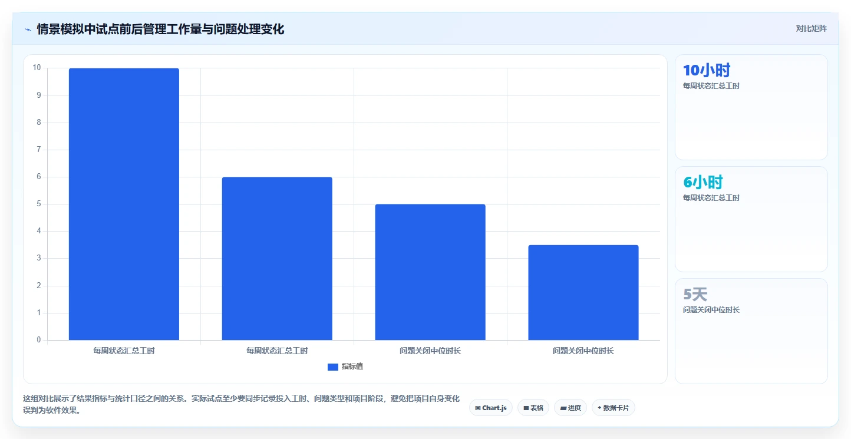This screenshot has height=439, width=851.
Task: Open the 进度 tag chip
Action: coord(570,408)
